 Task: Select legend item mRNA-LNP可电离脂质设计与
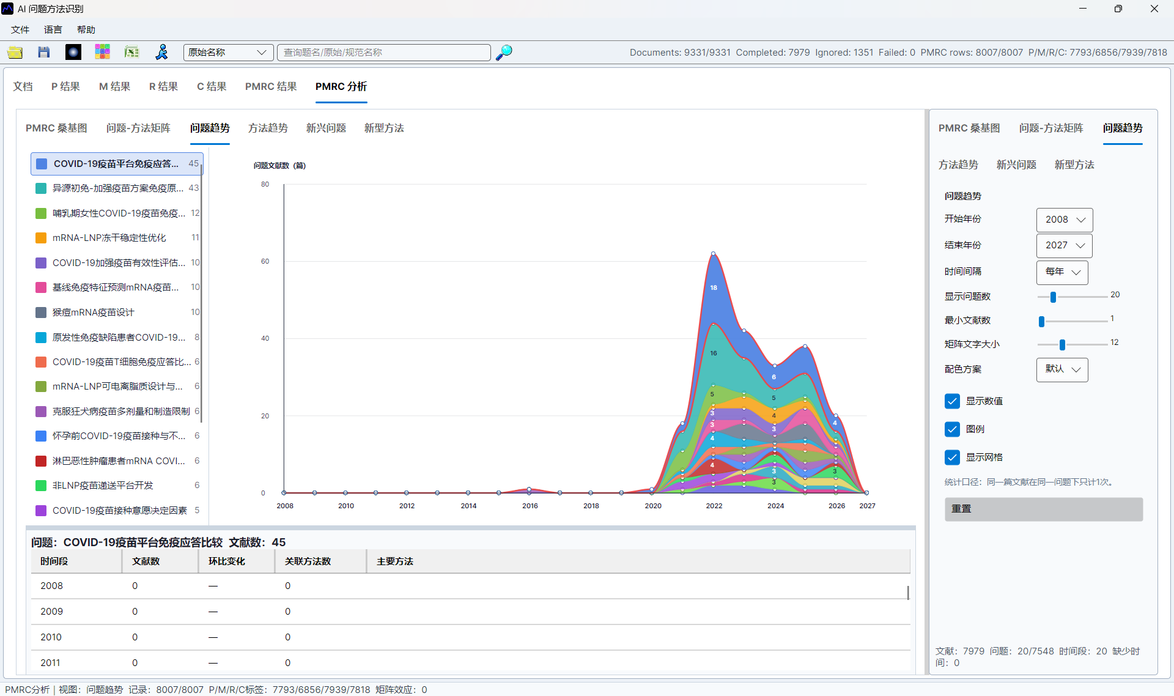pos(117,387)
